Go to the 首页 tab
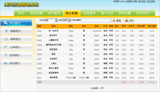 (21, 13)
